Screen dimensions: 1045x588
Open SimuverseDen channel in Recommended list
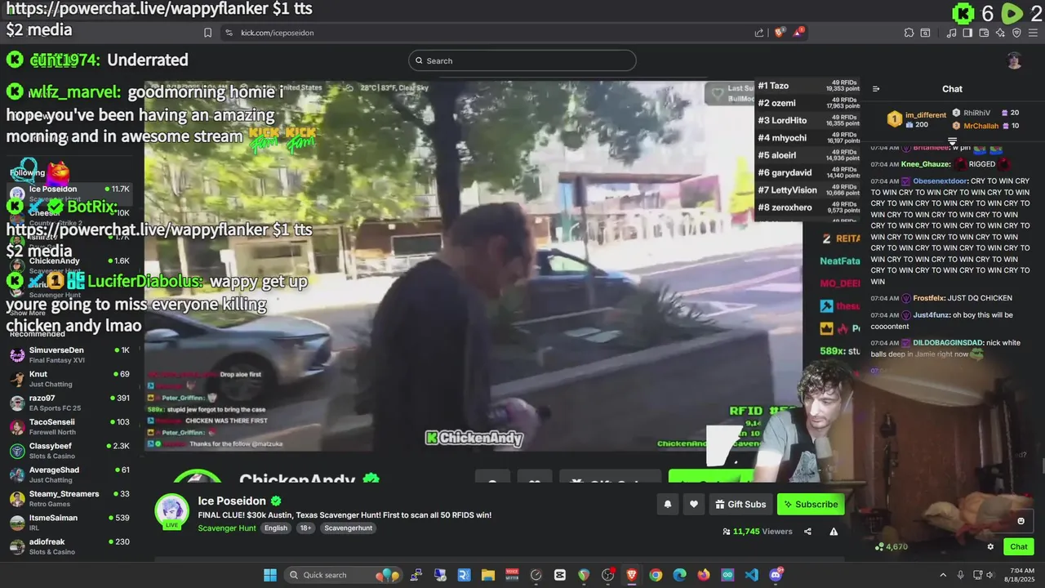[69, 354]
